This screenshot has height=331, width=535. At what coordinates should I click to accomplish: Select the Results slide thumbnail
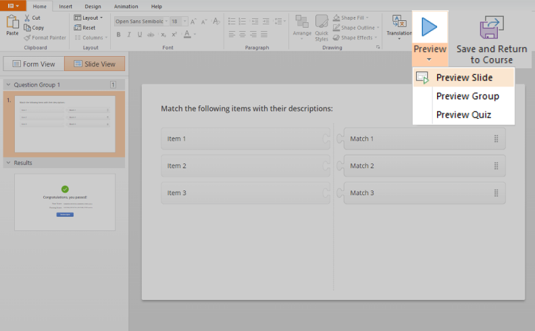pos(64,202)
